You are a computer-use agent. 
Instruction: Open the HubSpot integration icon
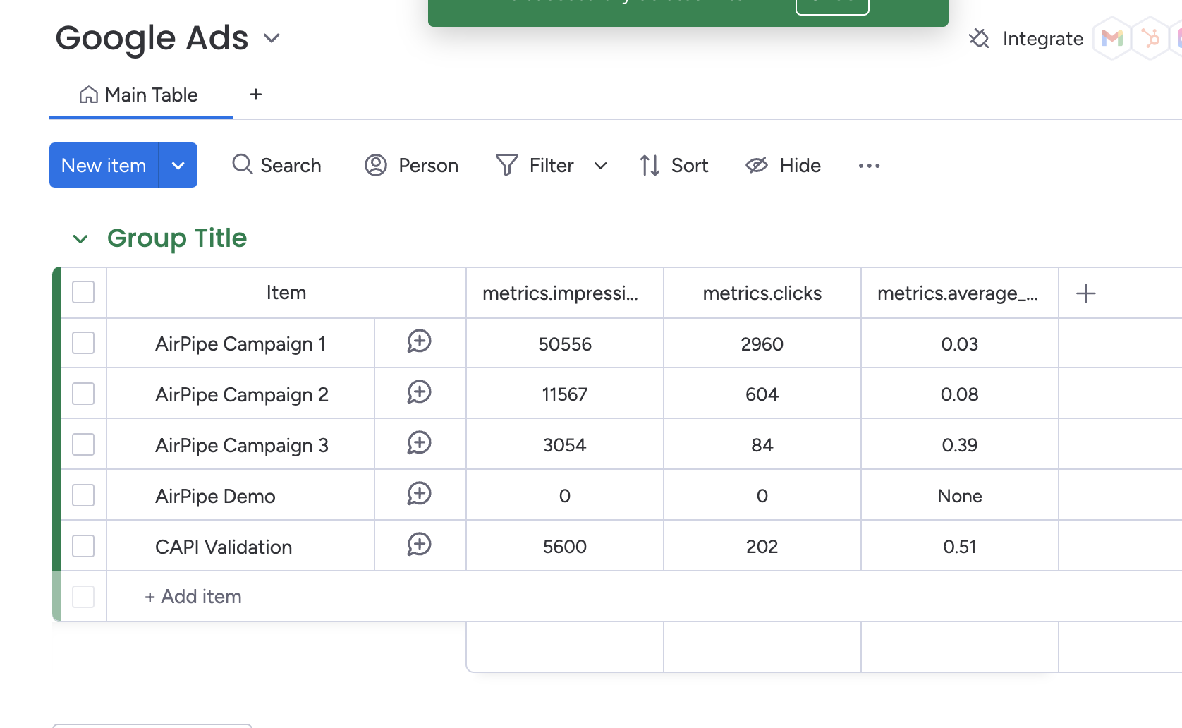1150,38
